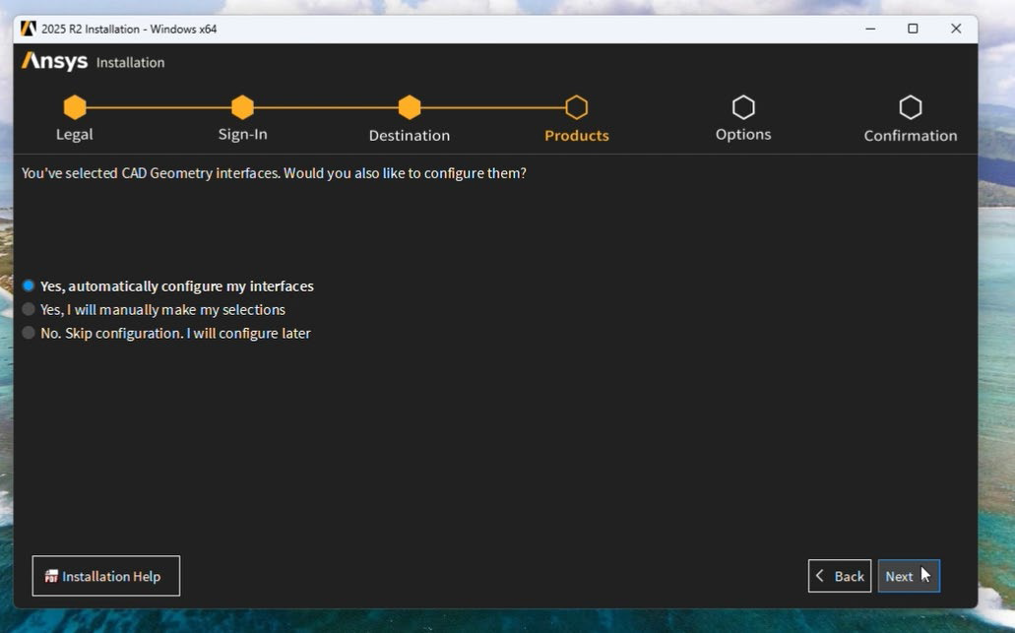
Task: Pick "No. Skip configuration" radio option
Action: pyautogui.click(x=29, y=334)
